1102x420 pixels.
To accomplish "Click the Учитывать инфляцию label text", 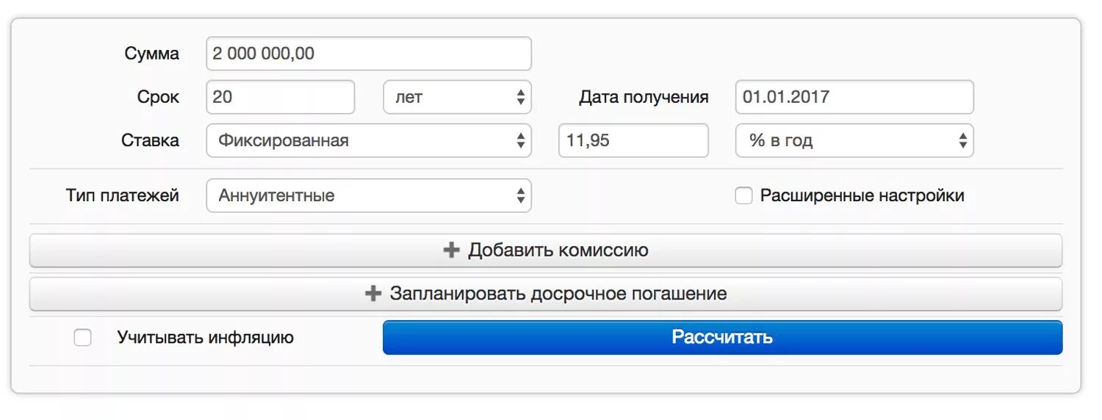I will [205, 338].
